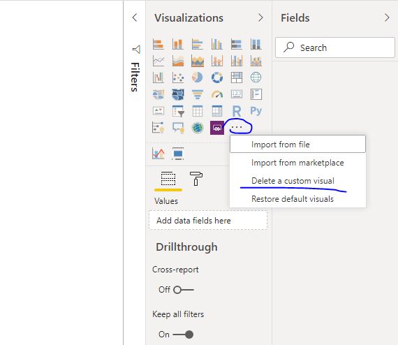Select the R script visual
This screenshot has height=345, width=398.
pos(236,111)
